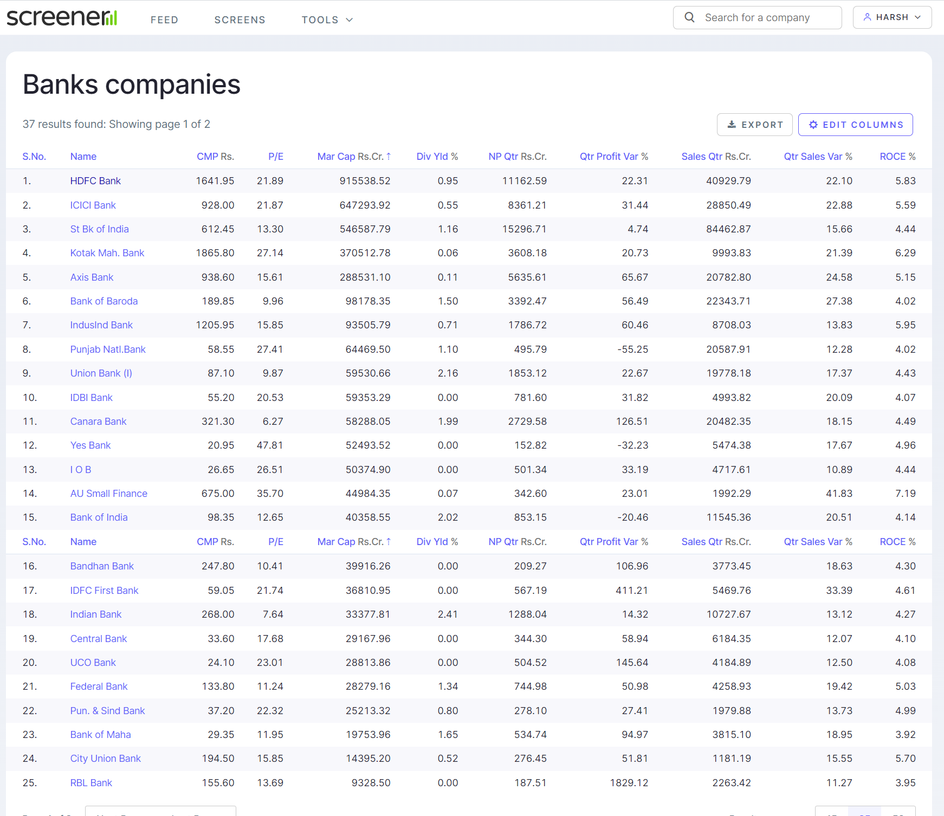The height and width of the screenshot is (816, 944).
Task: Click the user profile icon next to HARSH
Action: click(x=867, y=17)
